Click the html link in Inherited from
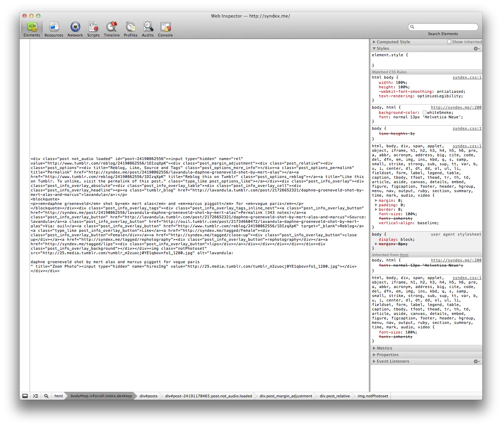 pos(404,255)
